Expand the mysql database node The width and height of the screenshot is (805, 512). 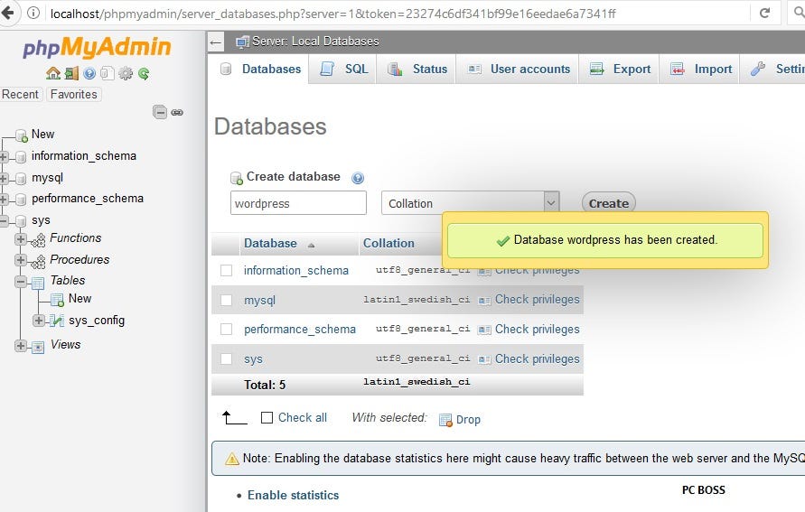(4, 178)
